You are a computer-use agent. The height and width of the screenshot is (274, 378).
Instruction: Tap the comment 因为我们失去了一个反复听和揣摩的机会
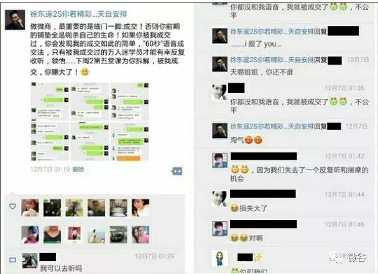pos(299,174)
